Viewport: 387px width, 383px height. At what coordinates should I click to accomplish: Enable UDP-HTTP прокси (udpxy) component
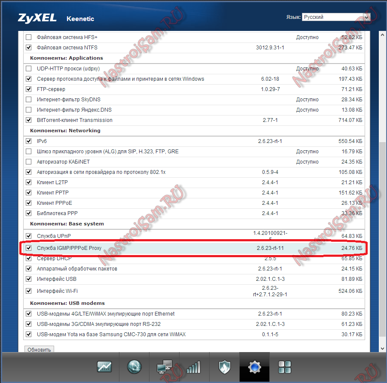29,69
